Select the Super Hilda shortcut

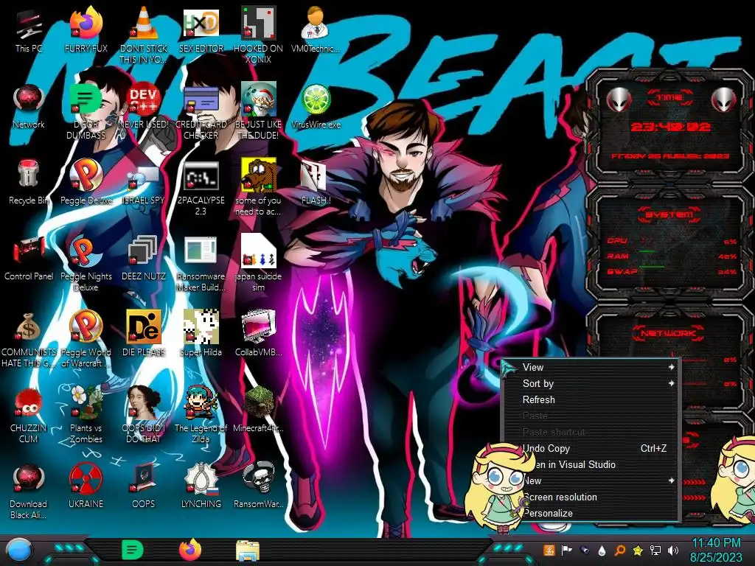click(201, 335)
